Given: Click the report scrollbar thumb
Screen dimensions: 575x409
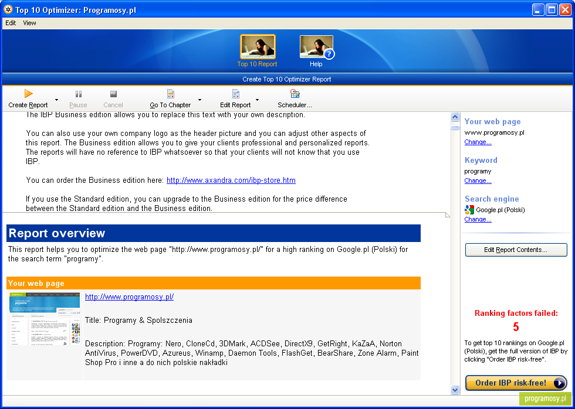Looking at the screenshot, I should tap(455, 128).
